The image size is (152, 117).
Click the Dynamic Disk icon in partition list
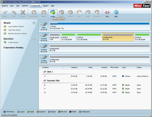[x=44, y=80]
